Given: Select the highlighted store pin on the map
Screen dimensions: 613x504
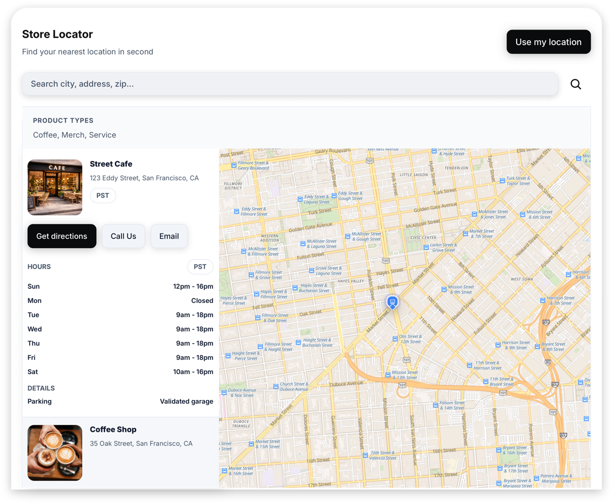Looking at the screenshot, I should 392,302.
